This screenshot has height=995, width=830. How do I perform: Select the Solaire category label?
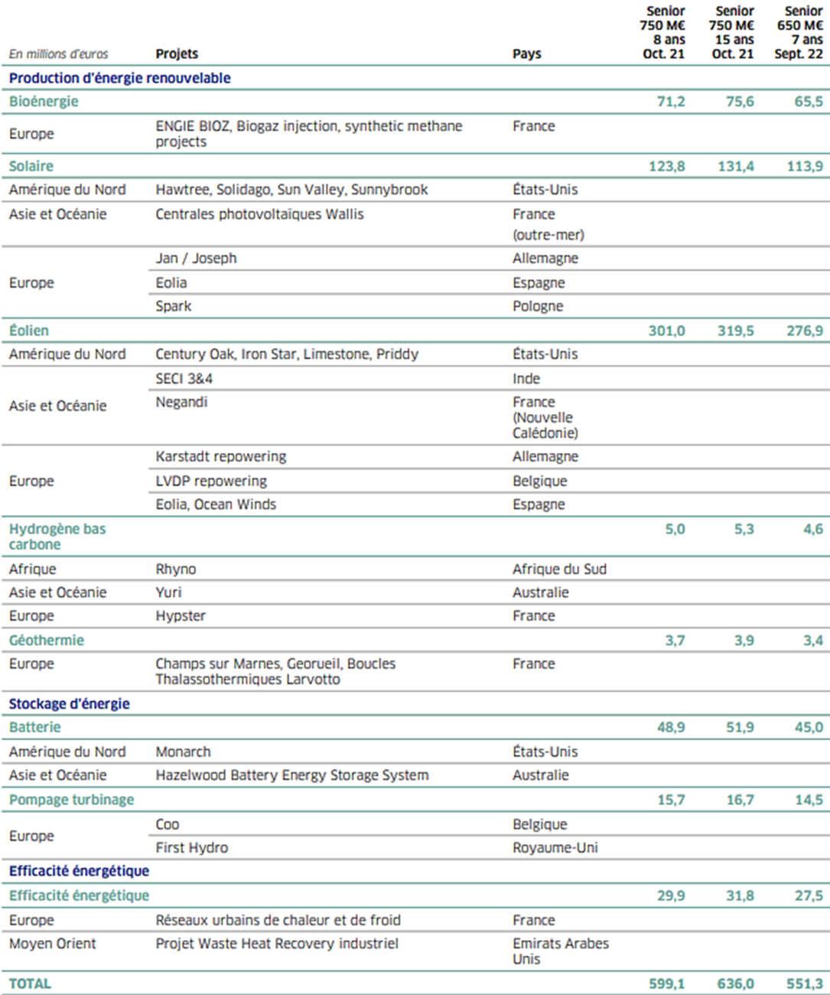click(x=31, y=166)
